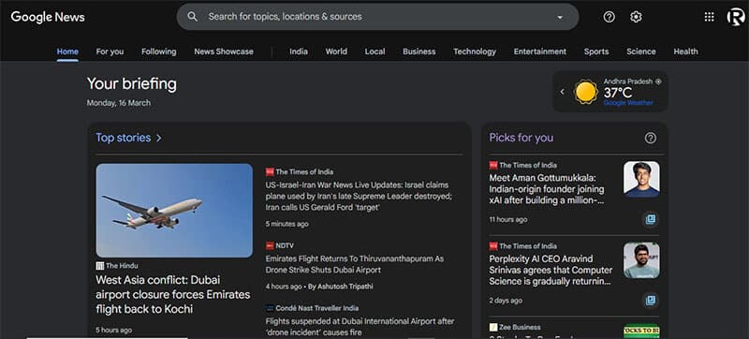Viewport: 749px width, 339px height.
Task: Open West Asia conflict Dubai airport headline
Action: tap(173, 294)
